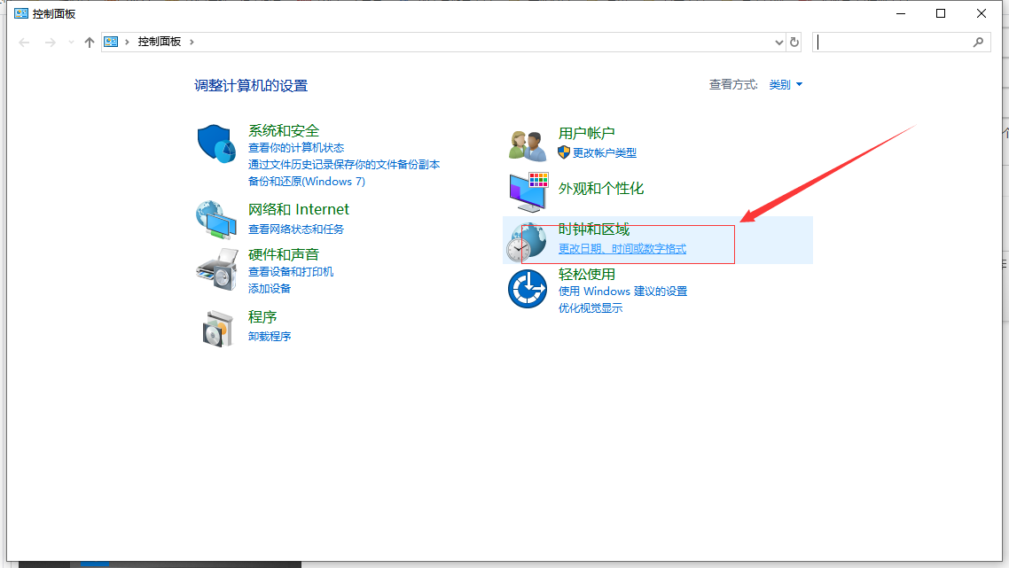Click the 系统和安全 shield icon
The image size is (1009, 568).
(217, 139)
